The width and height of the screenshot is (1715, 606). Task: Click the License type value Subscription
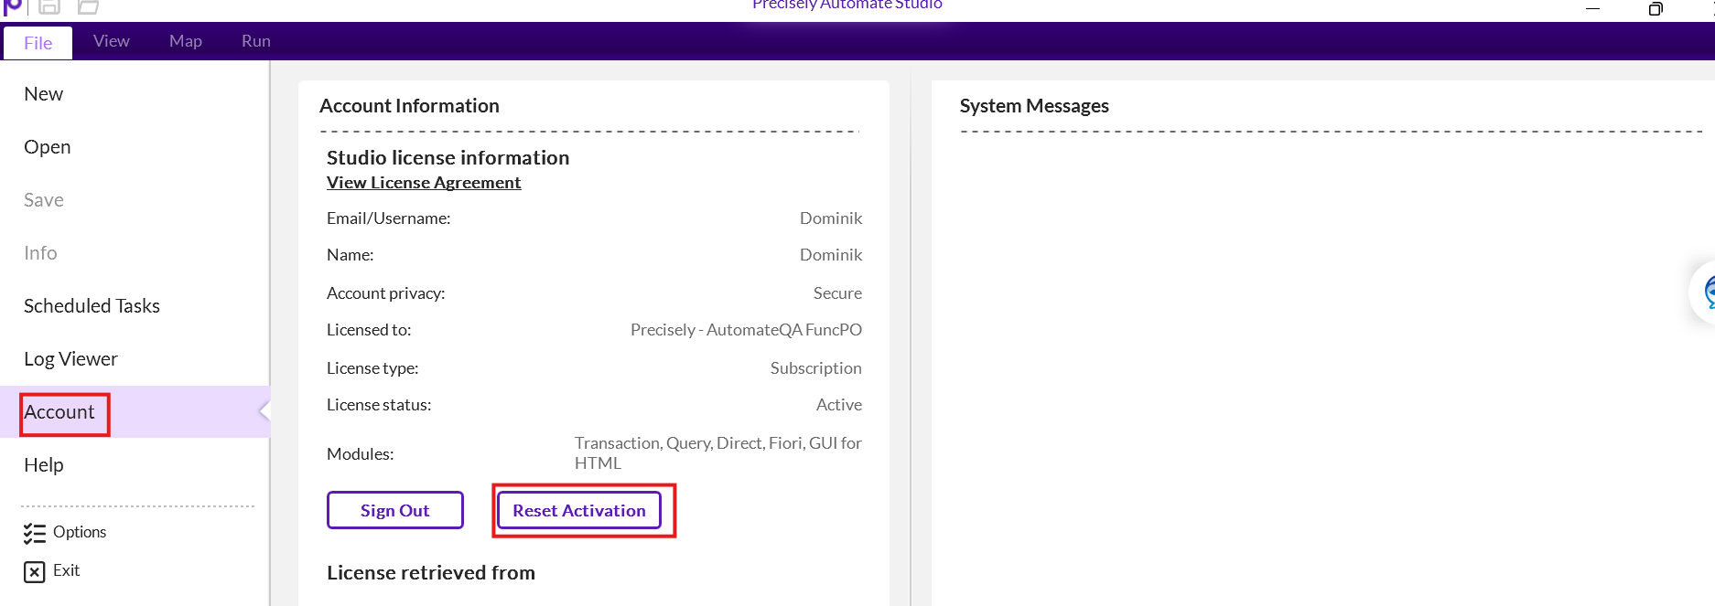(815, 368)
